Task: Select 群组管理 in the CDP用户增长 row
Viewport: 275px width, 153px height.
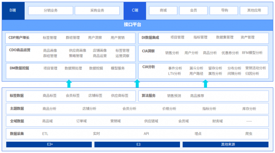Action: tap(73, 38)
